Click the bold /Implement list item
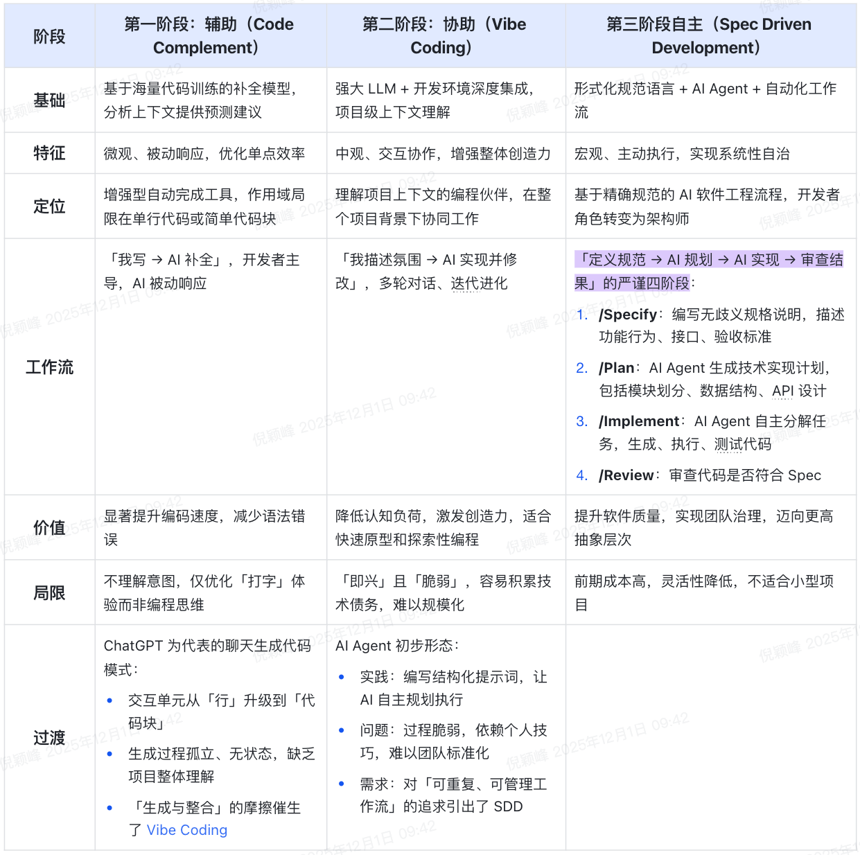 pyautogui.click(x=639, y=421)
